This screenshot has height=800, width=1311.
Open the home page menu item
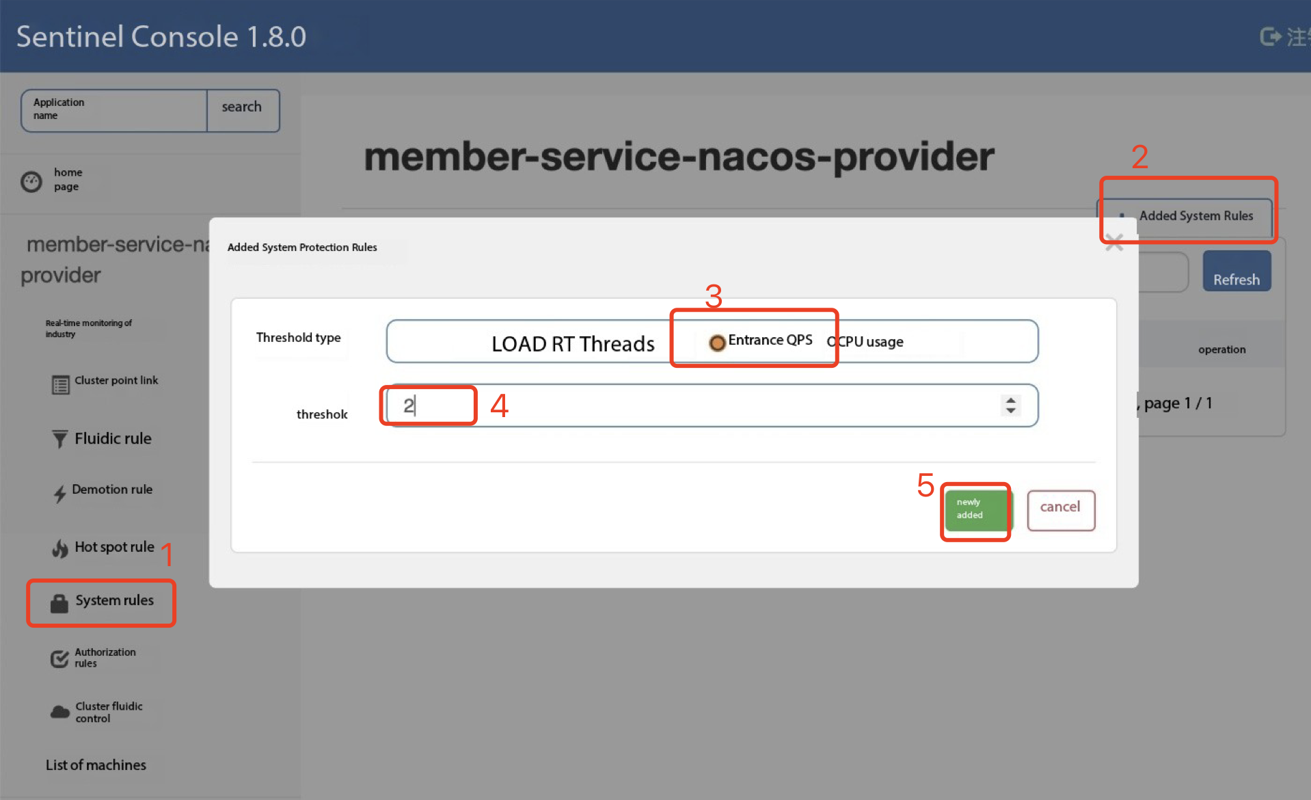[68, 180]
